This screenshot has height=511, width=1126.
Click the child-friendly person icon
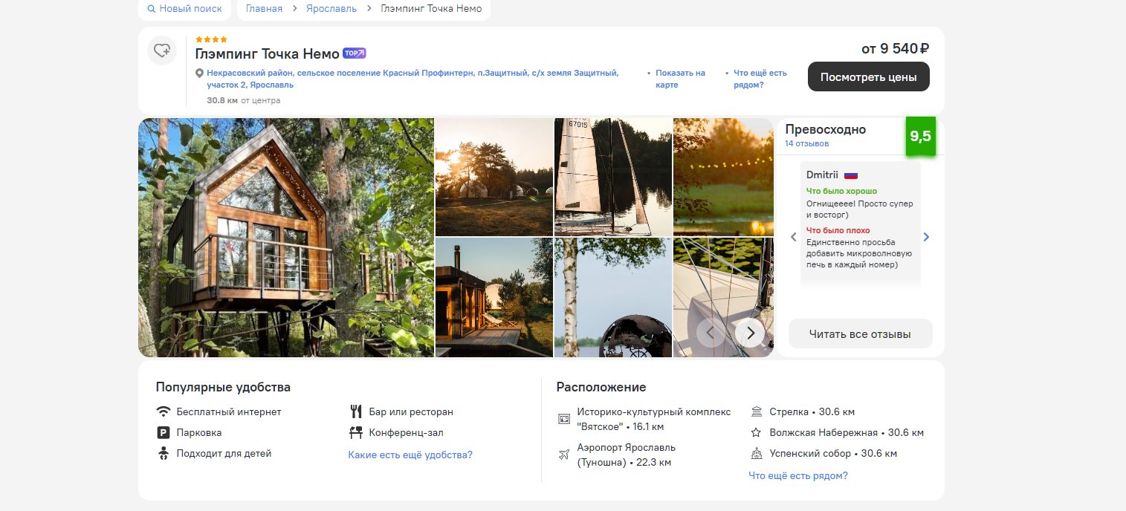pos(164,453)
